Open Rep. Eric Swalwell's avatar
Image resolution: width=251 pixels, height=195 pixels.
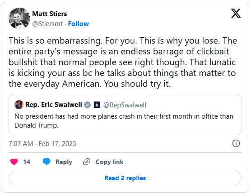[19, 105]
